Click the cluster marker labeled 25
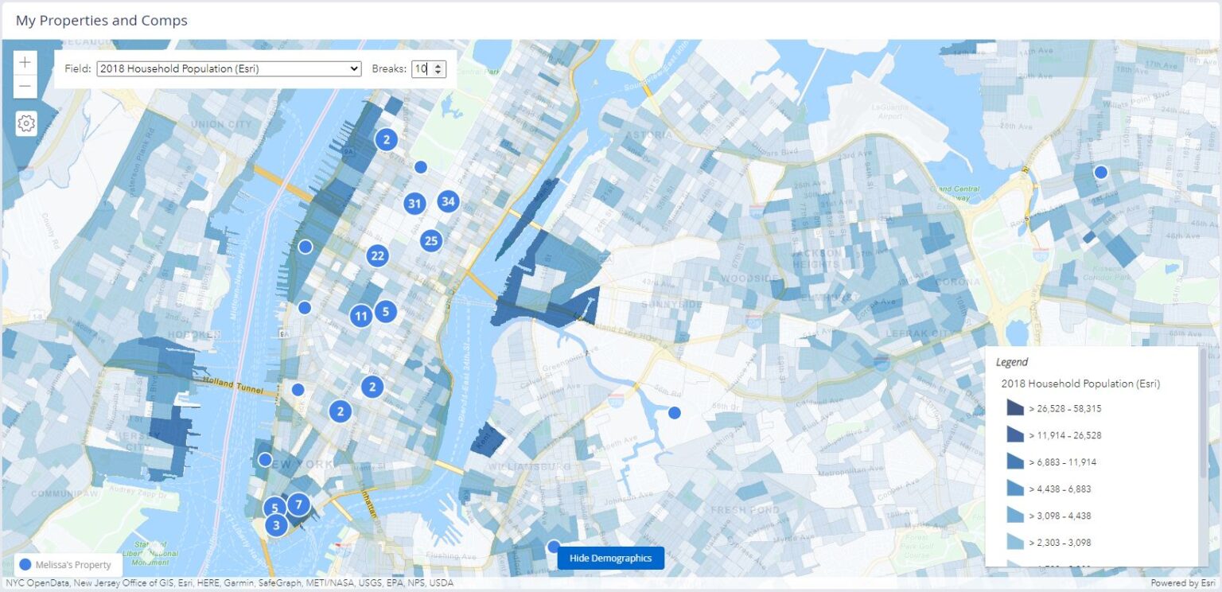The height and width of the screenshot is (592, 1222). point(431,240)
